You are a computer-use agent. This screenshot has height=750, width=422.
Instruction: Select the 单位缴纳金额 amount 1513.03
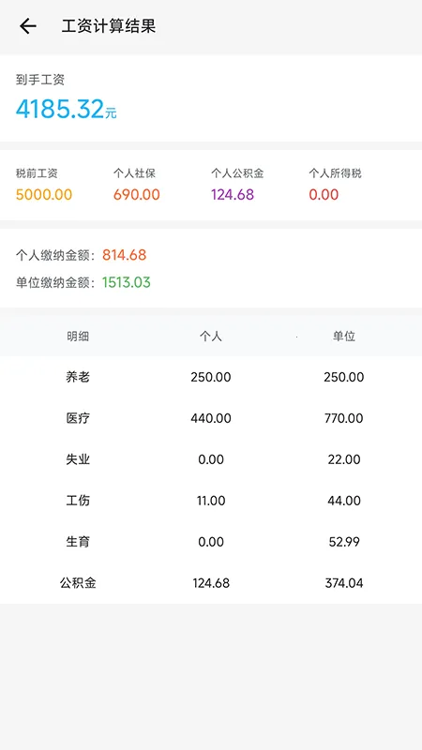pyautogui.click(x=127, y=282)
